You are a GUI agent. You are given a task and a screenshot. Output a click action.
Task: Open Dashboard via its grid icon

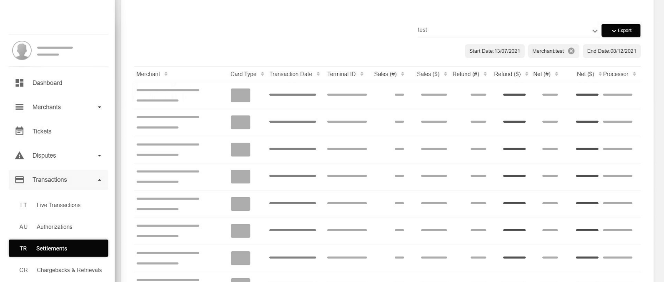tap(20, 83)
